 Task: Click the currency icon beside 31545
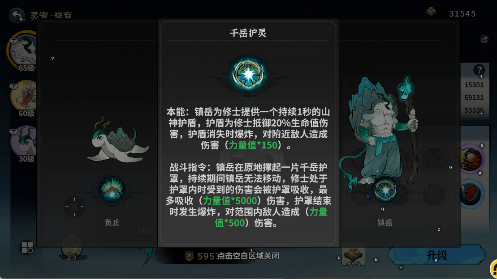(x=431, y=13)
